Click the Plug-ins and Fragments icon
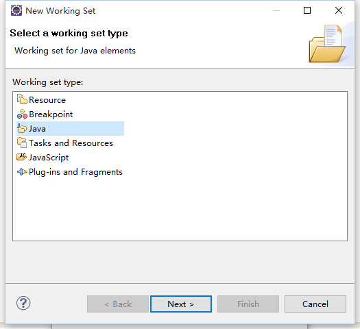360x329 pixels. 22,171
